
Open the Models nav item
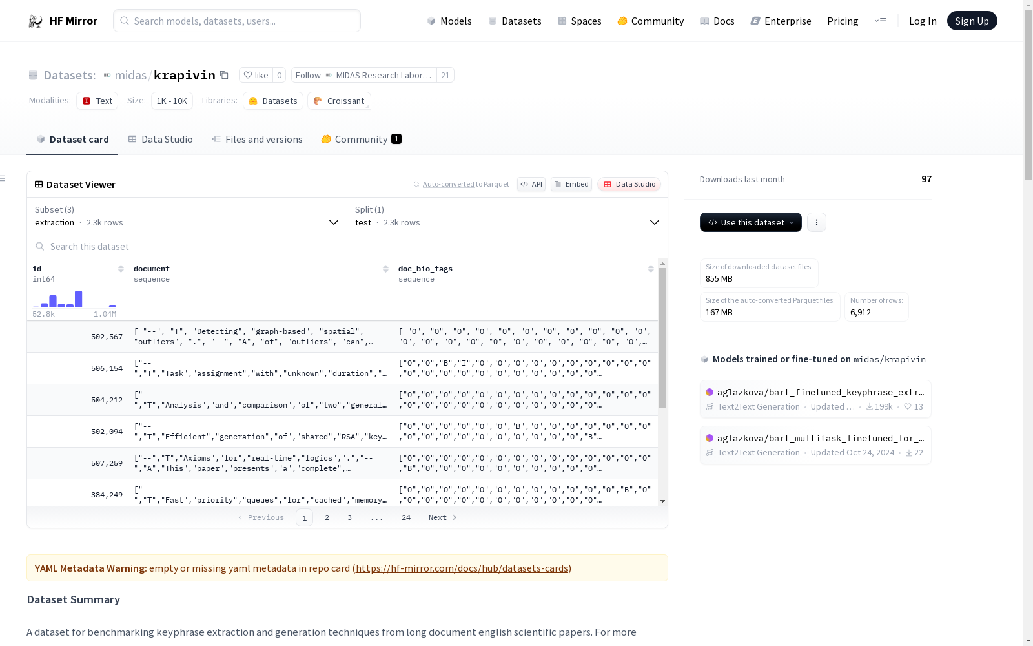click(449, 21)
